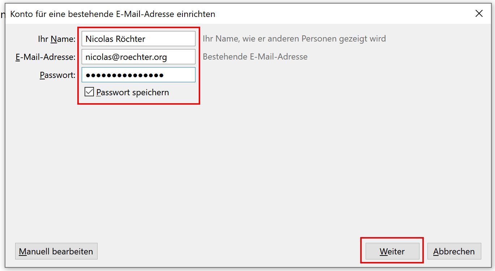Screen dimensions: 495x271
Task: Open manual setup via 'Manuell bearbeiten'
Action: click(56, 251)
